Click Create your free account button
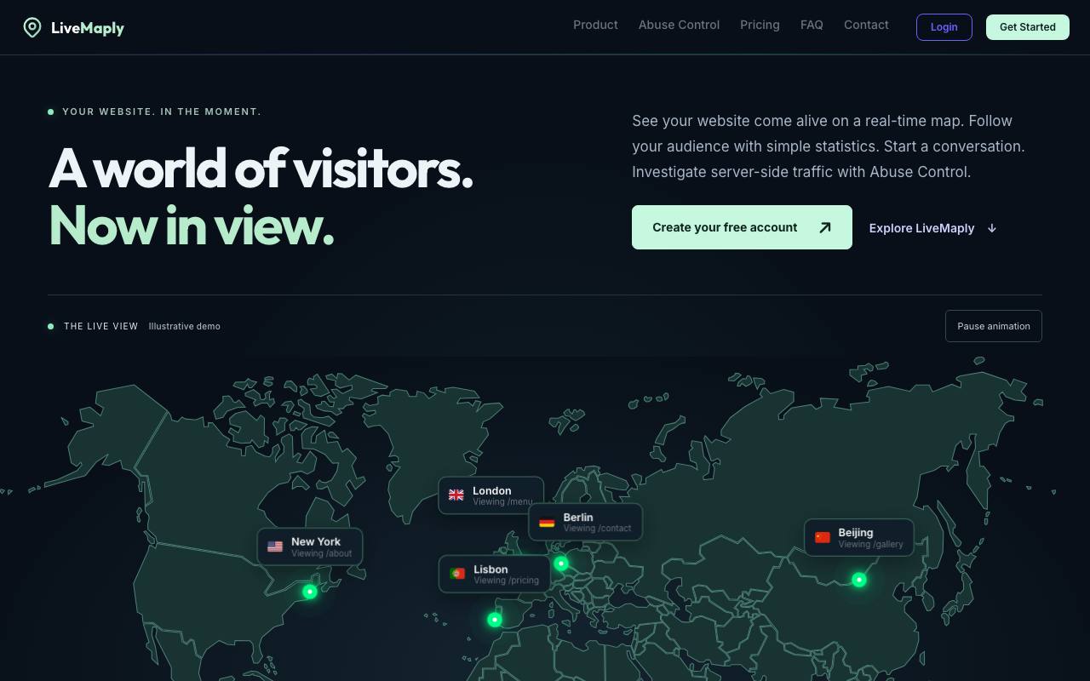 [742, 227]
